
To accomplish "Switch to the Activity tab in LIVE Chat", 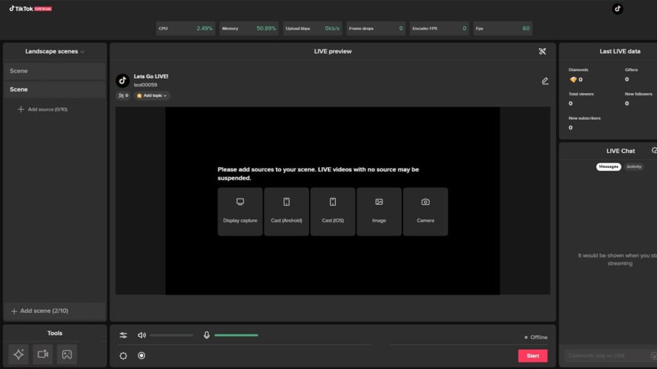I will 634,167.
